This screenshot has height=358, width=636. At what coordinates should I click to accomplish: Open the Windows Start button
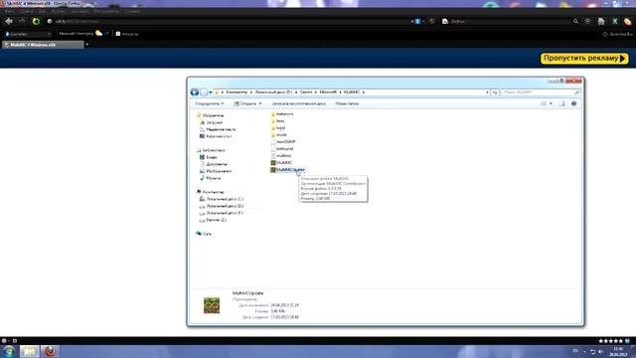[x=9, y=351]
